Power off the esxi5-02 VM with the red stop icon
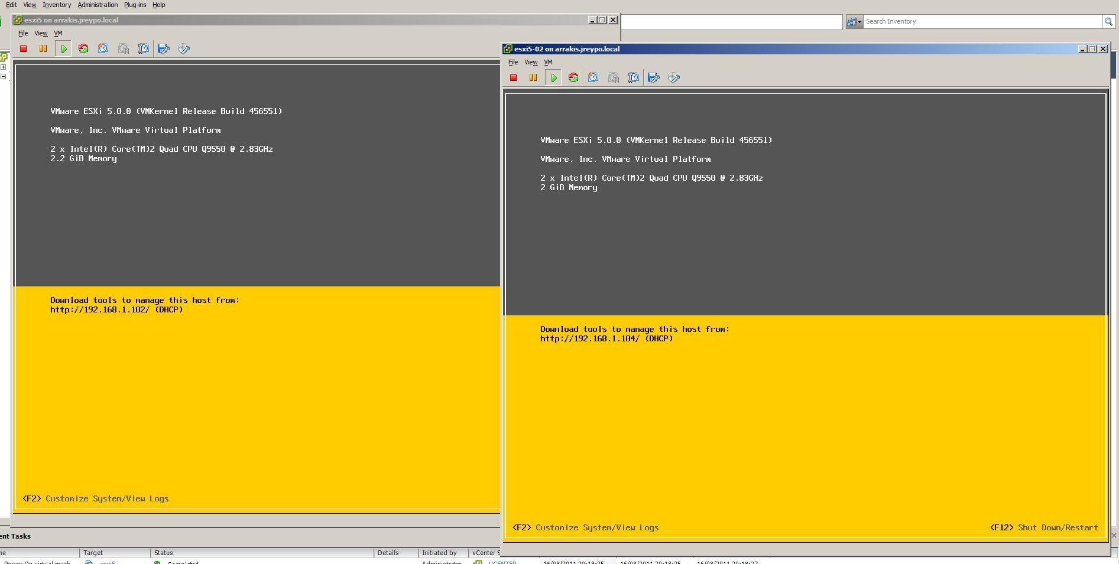 [513, 78]
